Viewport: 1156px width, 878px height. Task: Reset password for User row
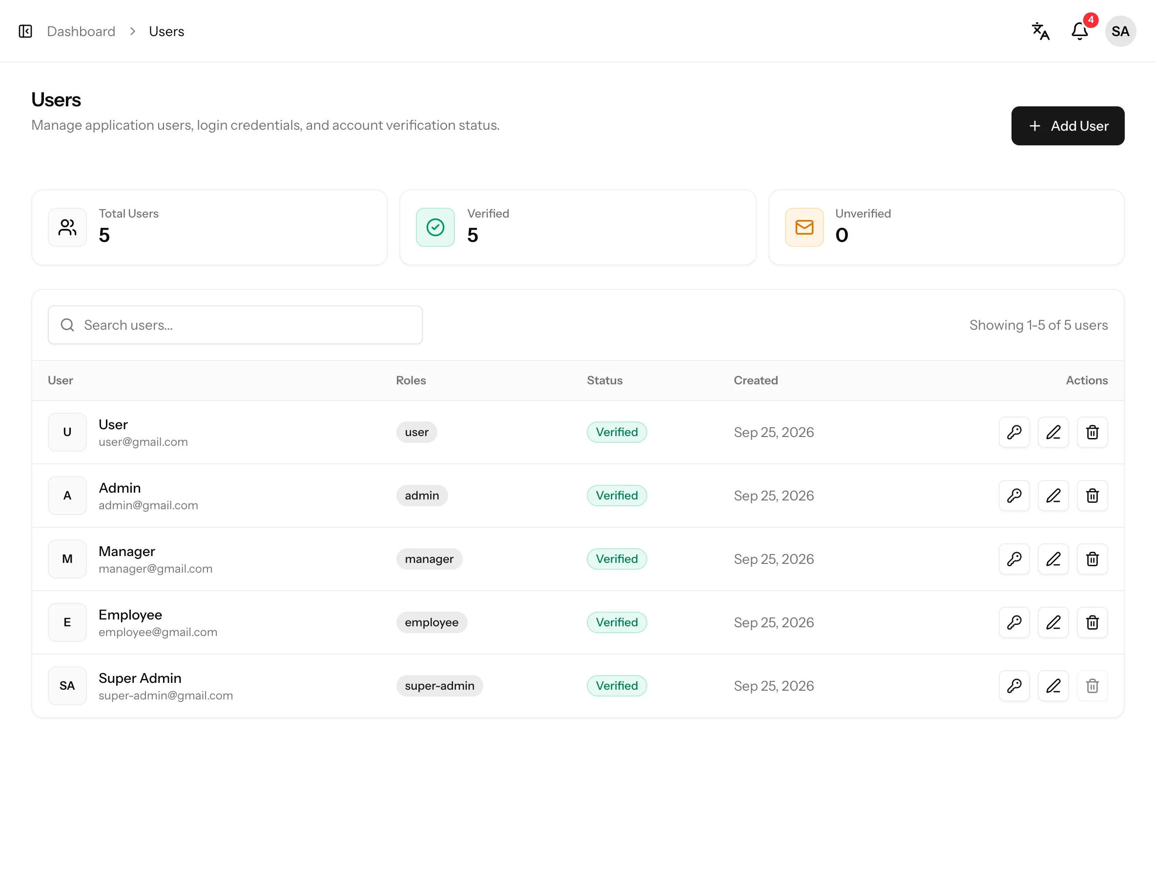click(1014, 432)
